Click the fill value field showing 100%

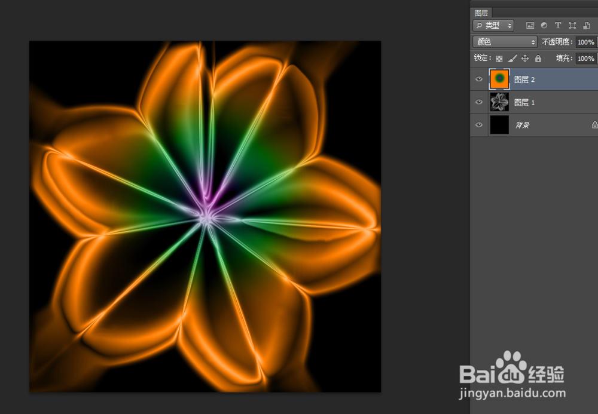585,58
